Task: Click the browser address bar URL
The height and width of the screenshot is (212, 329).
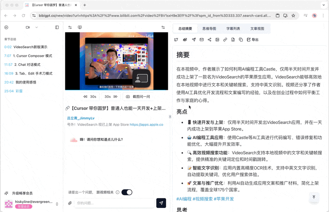Action: 155,16
